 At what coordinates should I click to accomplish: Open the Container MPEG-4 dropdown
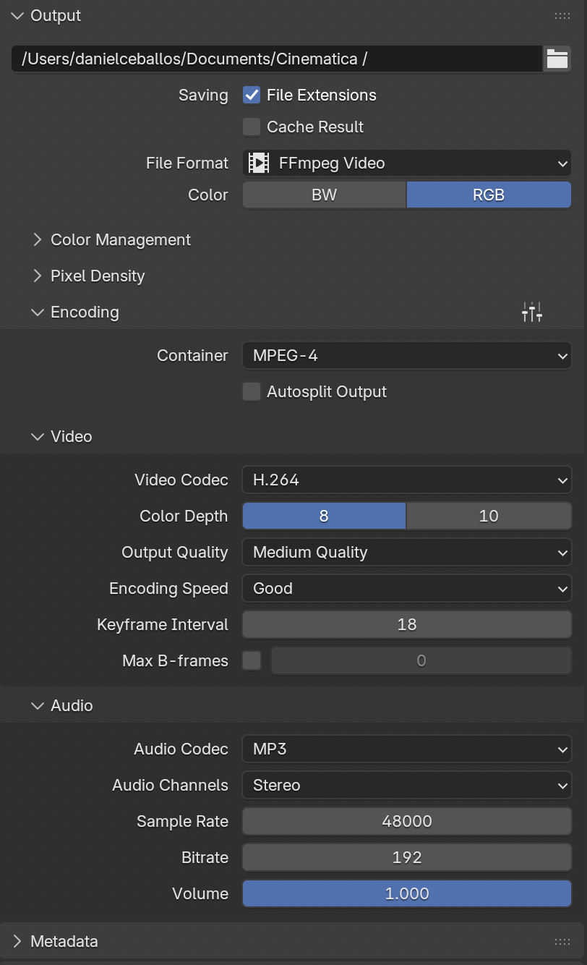click(x=406, y=356)
